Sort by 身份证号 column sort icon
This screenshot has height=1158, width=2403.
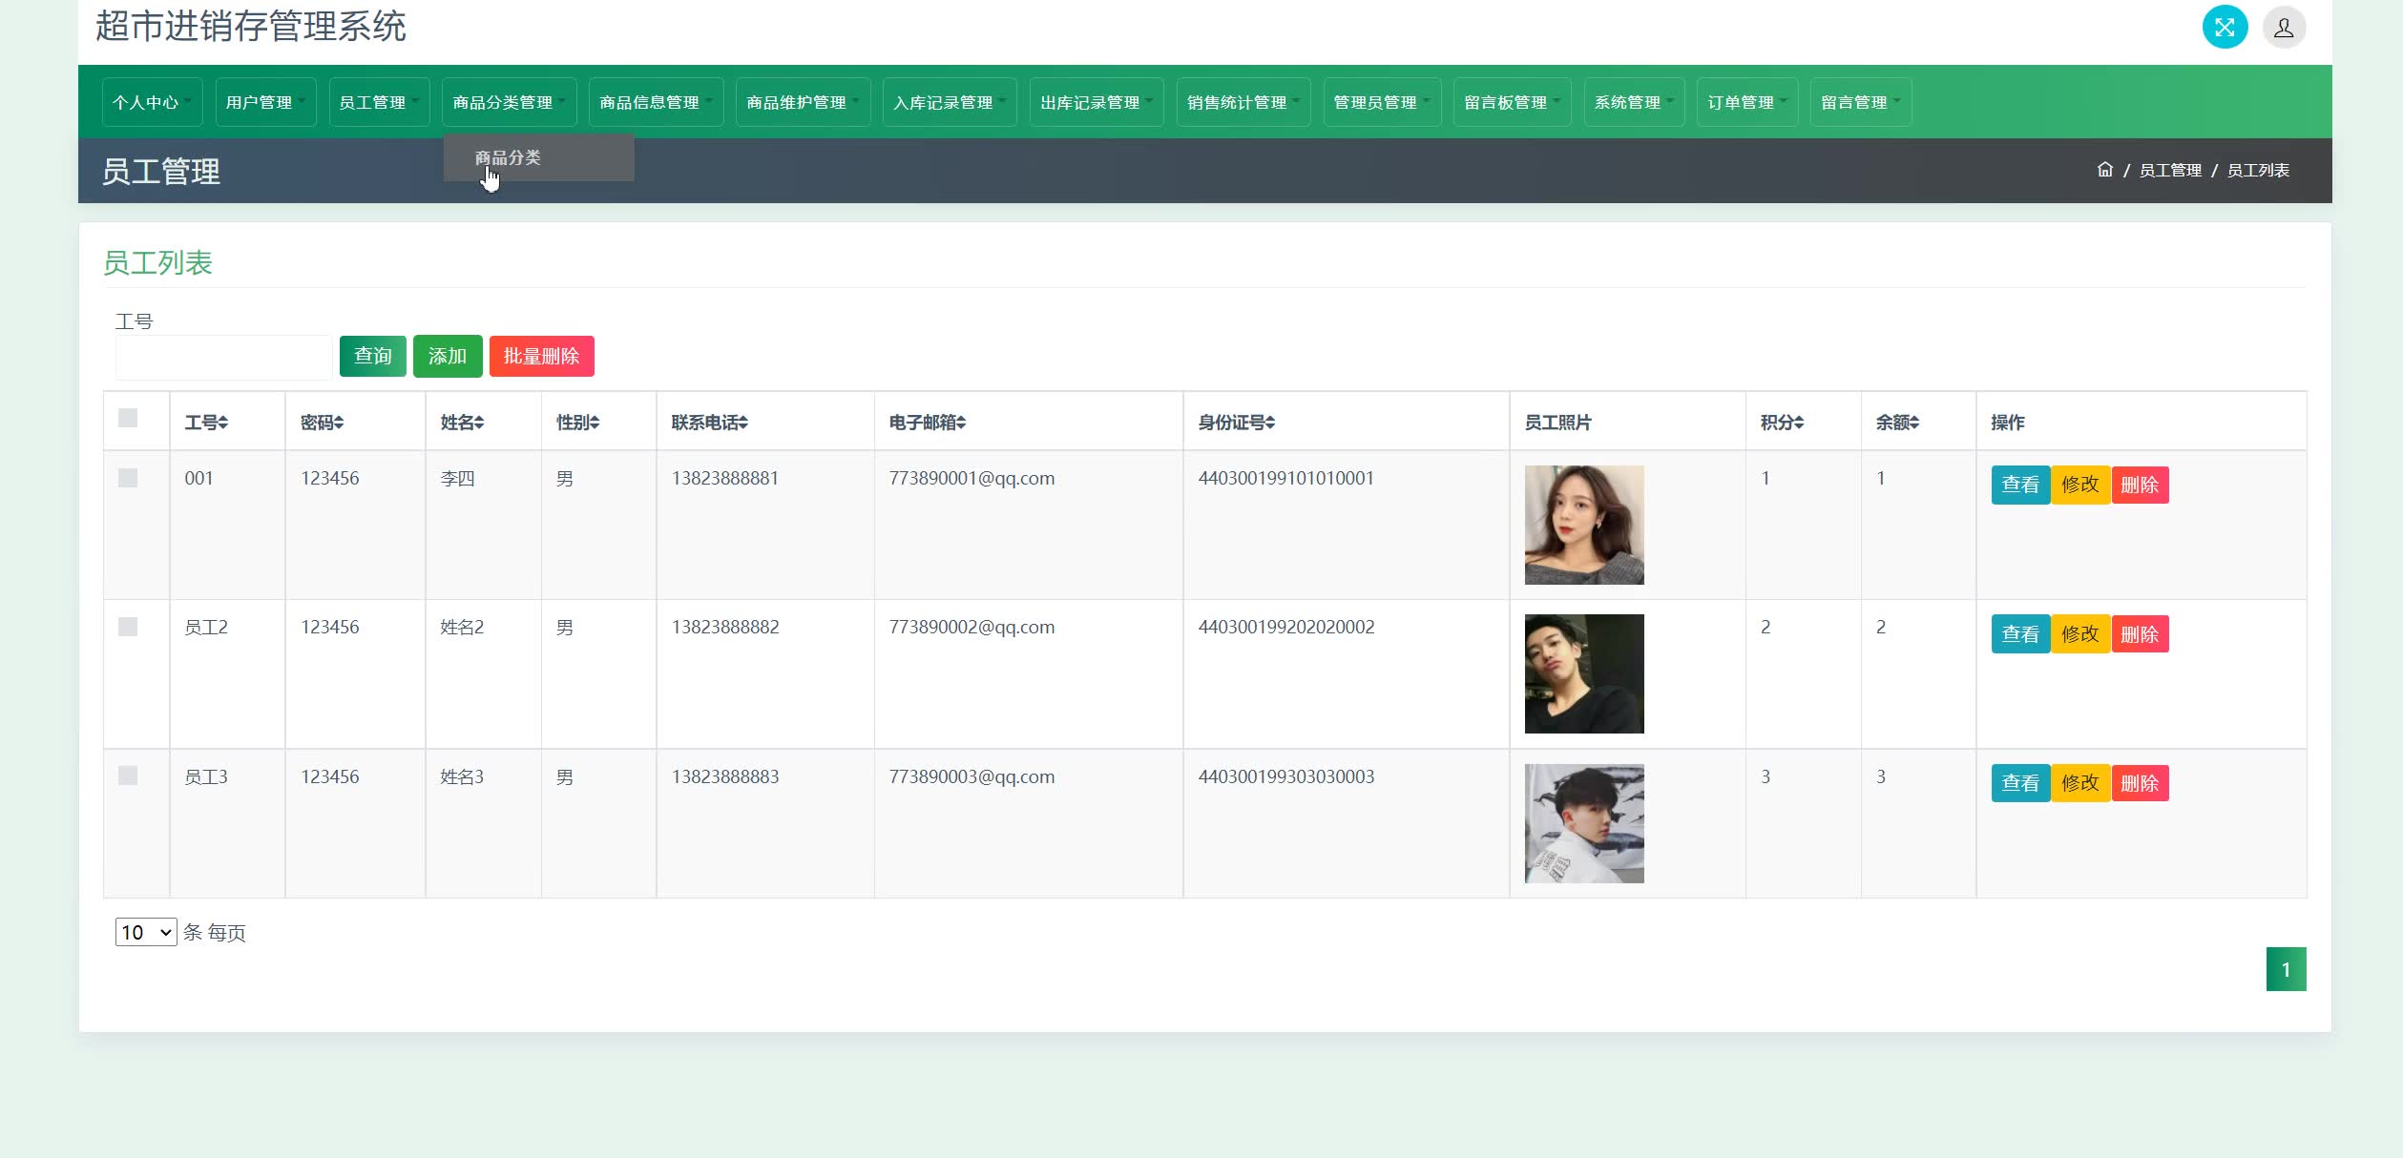tap(1269, 423)
